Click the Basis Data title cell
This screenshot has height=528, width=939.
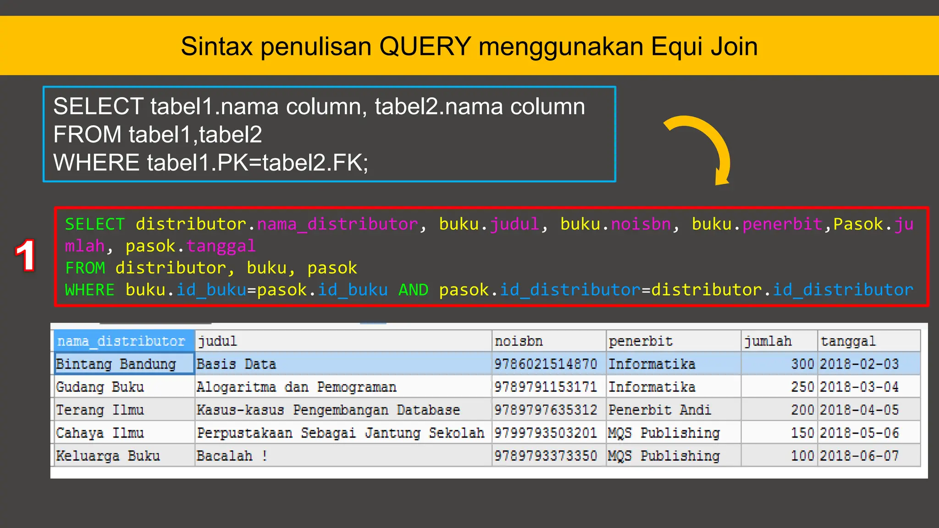[343, 364]
